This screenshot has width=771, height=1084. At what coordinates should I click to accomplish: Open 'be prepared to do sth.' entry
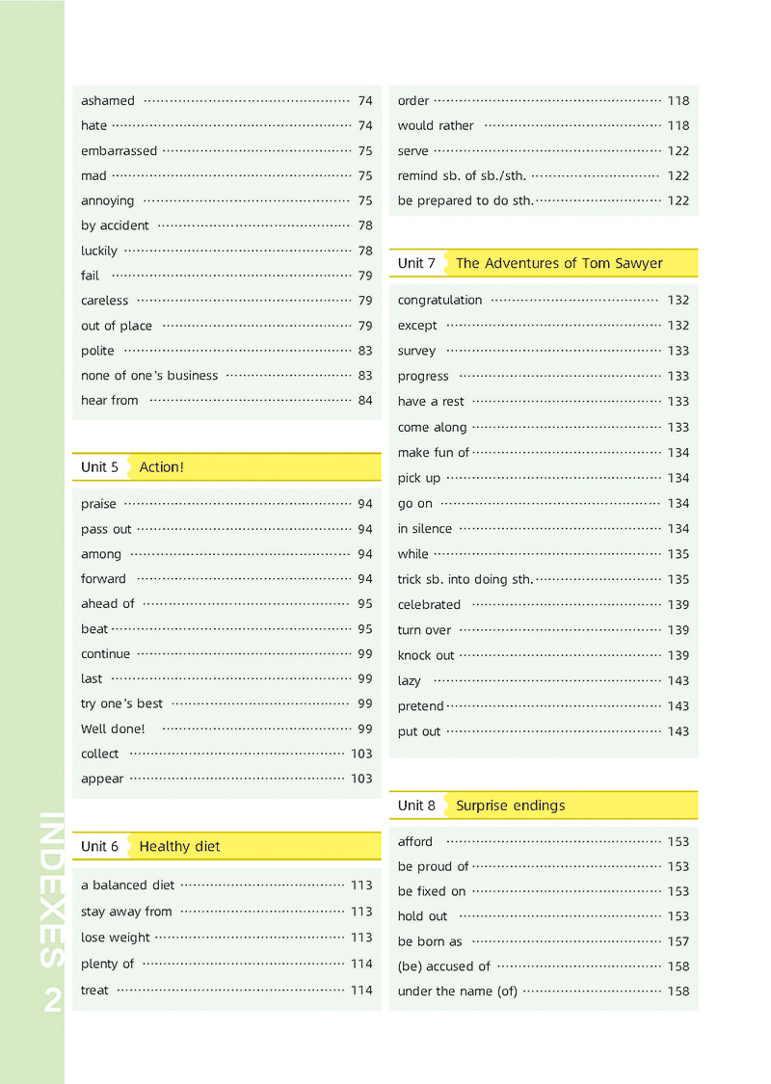465,201
